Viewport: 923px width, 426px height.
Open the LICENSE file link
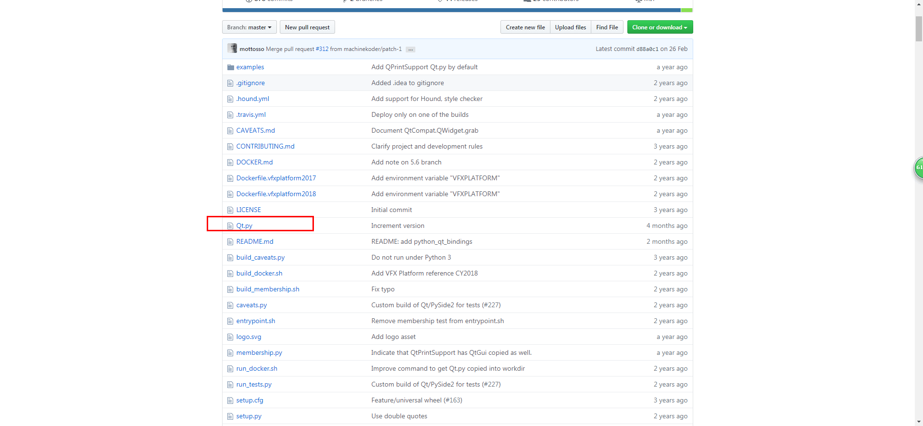249,210
